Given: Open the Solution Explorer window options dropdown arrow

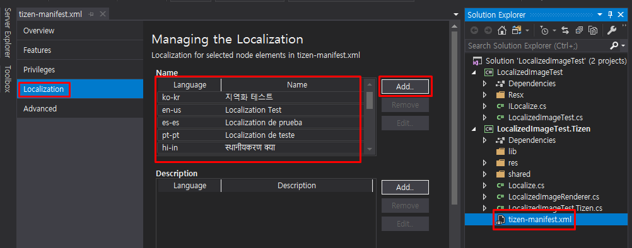Looking at the screenshot, I should coord(602,14).
